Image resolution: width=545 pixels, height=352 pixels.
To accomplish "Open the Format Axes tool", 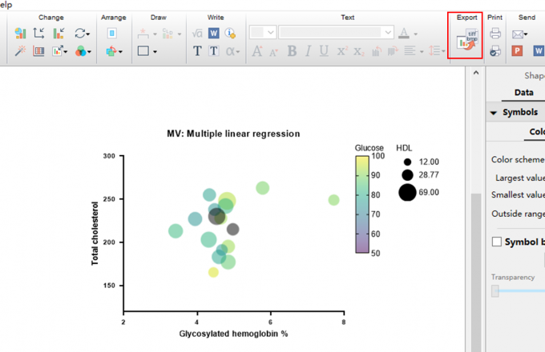I will 39,34.
